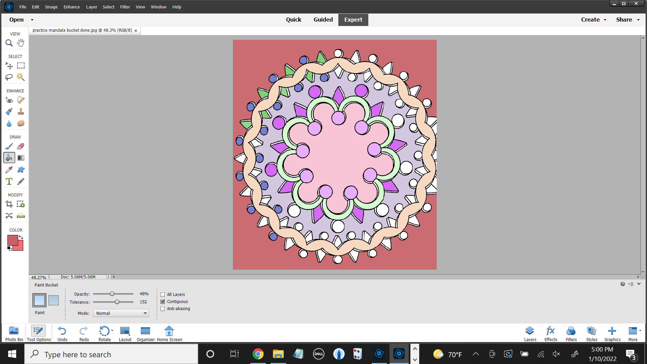Select the Hand tool
This screenshot has width=647, height=364.
pos(21,43)
